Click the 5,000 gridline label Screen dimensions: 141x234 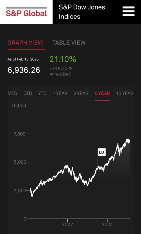click(20, 162)
